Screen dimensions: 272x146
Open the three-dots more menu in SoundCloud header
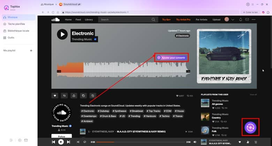point(254,20)
